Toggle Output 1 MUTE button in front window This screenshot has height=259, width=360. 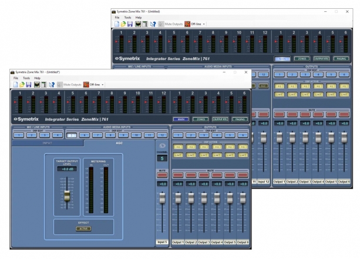click(x=178, y=175)
